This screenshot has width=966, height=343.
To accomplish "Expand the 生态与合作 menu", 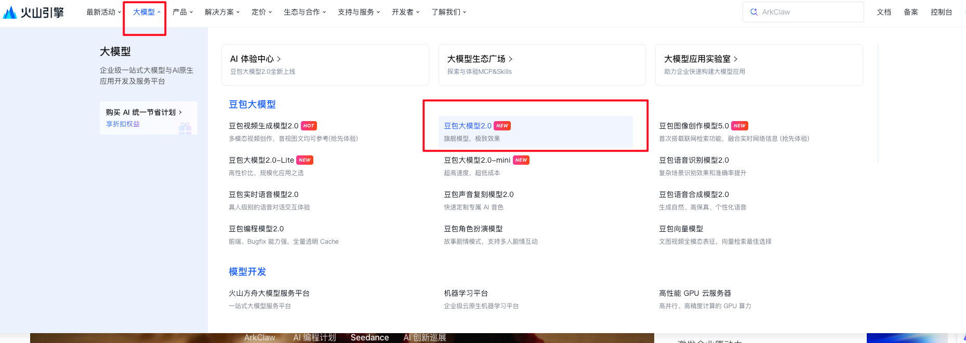I will coord(305,12).
